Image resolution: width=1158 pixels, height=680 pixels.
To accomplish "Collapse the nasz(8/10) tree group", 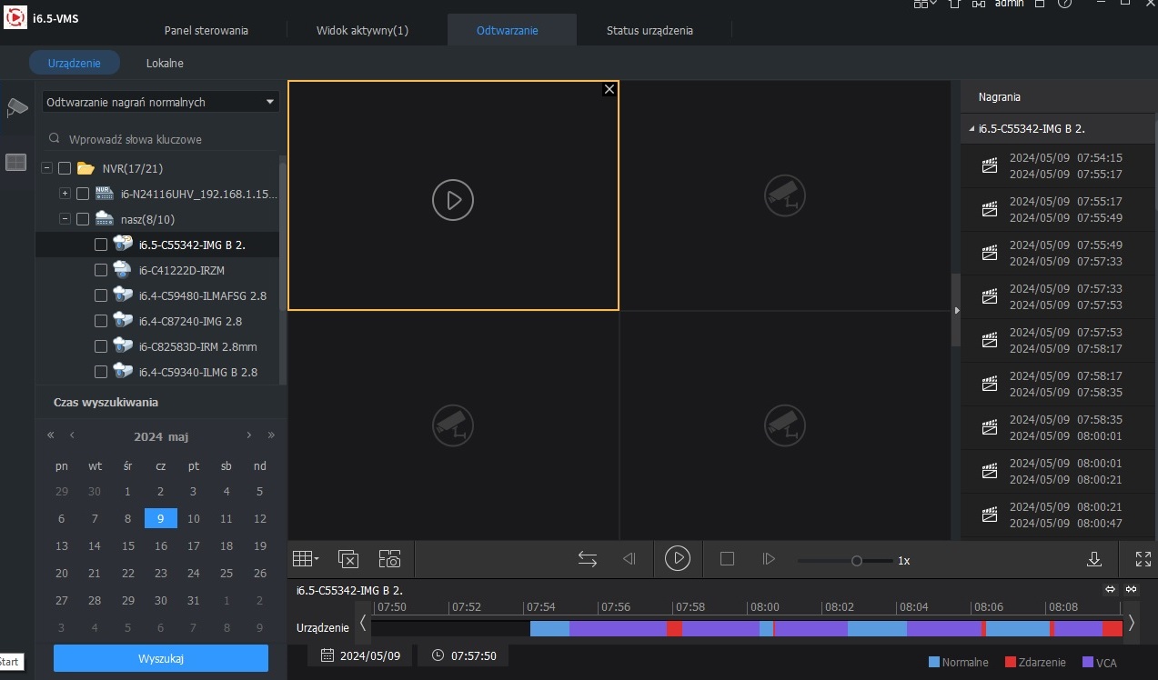I will coord(65,219).
